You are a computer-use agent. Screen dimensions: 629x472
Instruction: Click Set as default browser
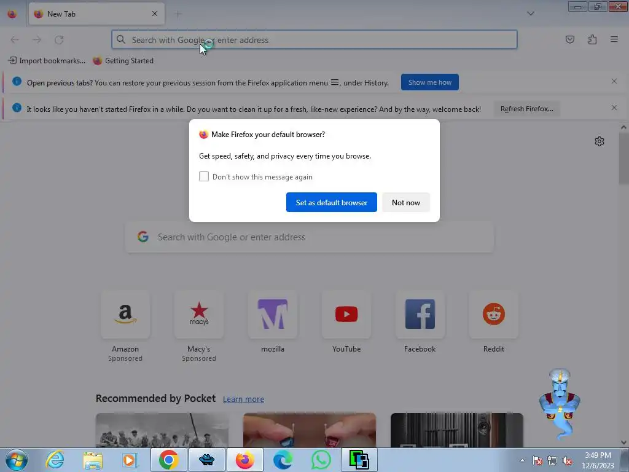pos(331,202)
